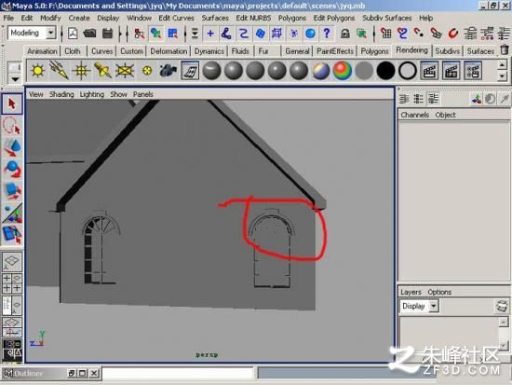Click the camera icon on Rendering shelf
This screenshot has width=512, height=385.
coord(168,70)
